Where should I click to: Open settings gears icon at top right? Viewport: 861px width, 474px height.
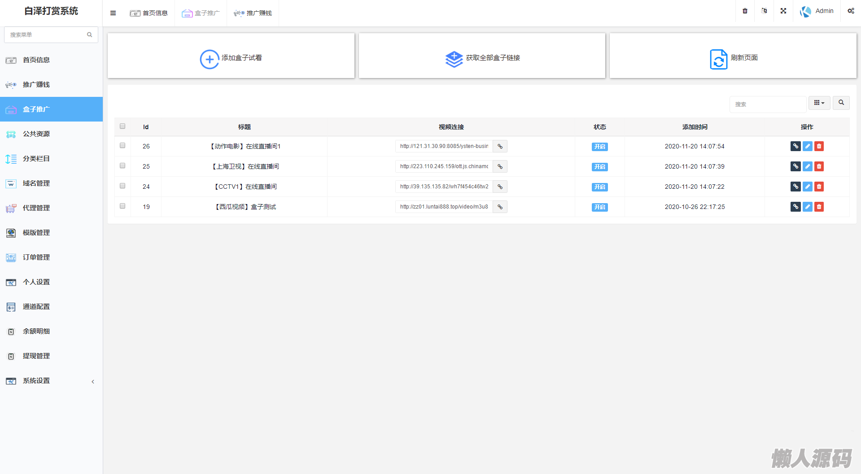coord(851,11)
